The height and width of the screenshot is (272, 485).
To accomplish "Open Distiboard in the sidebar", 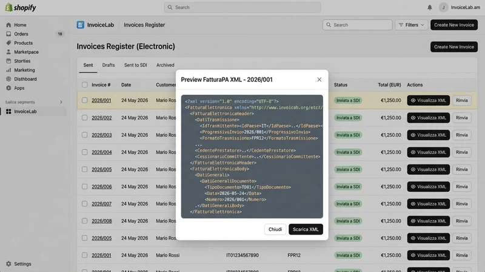I will coord(25,79).
